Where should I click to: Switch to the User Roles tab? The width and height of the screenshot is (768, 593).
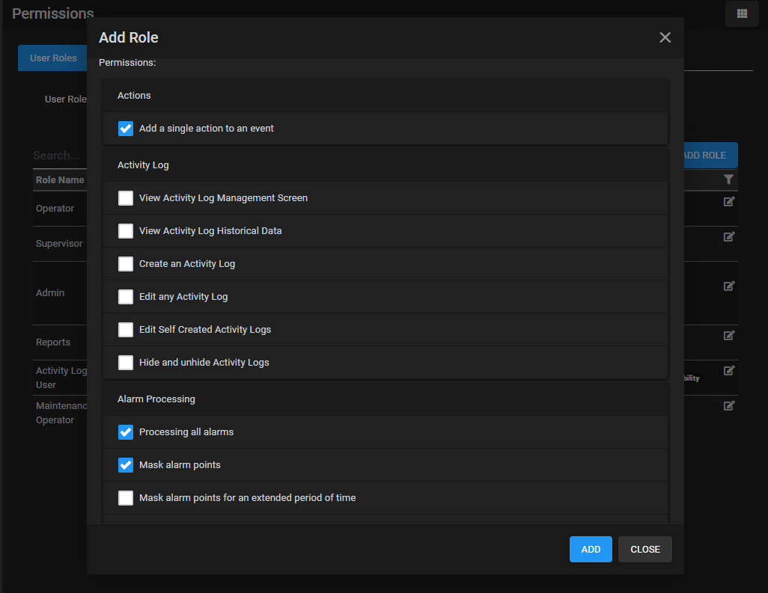point(53,58)
